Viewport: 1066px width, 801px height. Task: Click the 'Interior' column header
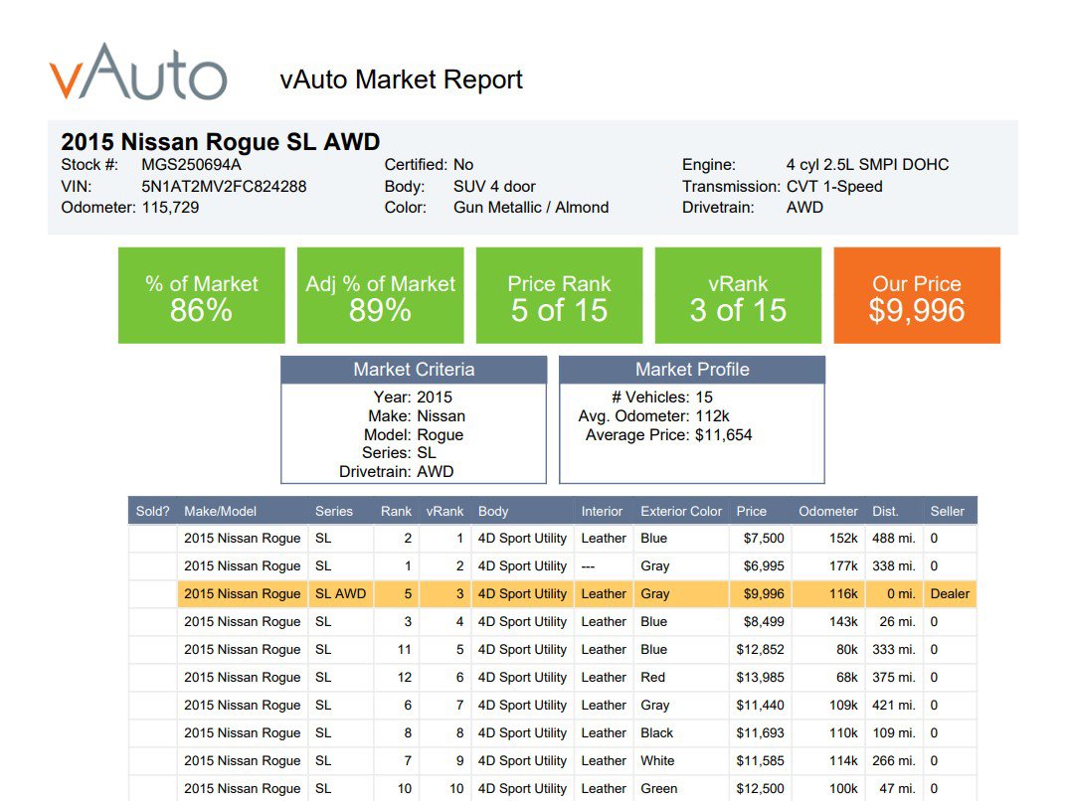pyautogui.click(x=602, y=511)
